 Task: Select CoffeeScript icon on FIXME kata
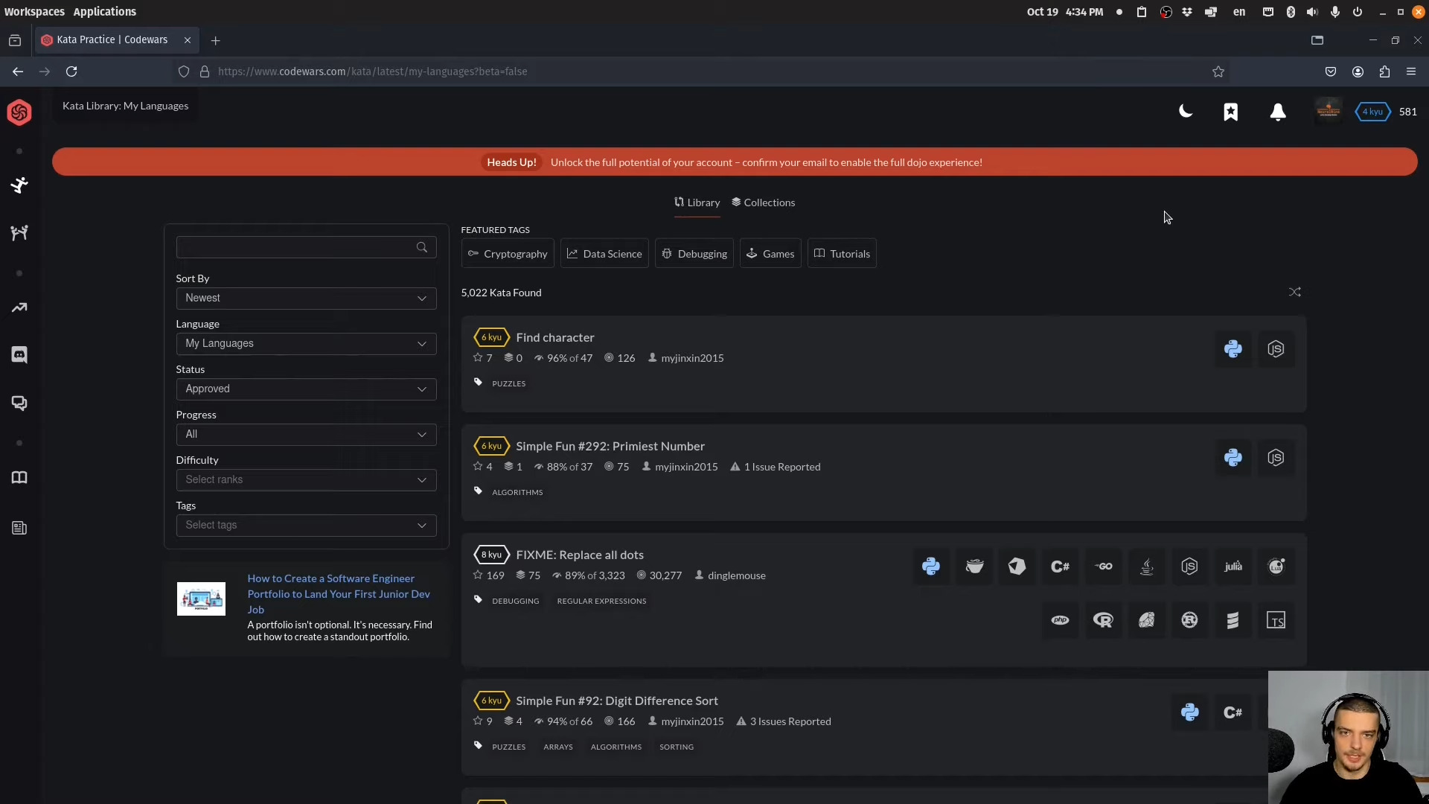point(974,567)
